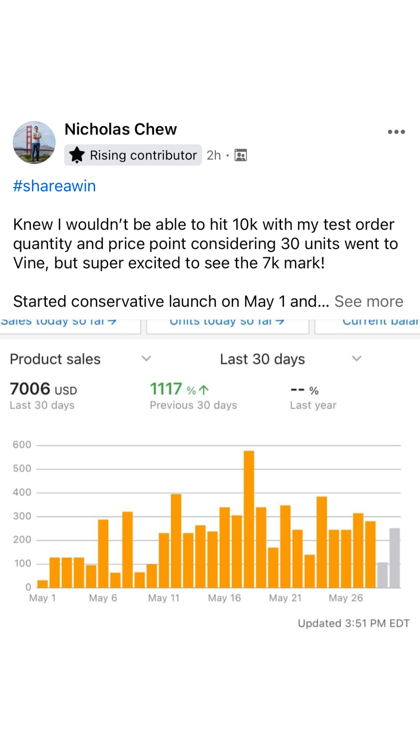Click the arrow after Sales today so far
The image size is (420, 747).
pyautogui.click(x=112, y=322)
